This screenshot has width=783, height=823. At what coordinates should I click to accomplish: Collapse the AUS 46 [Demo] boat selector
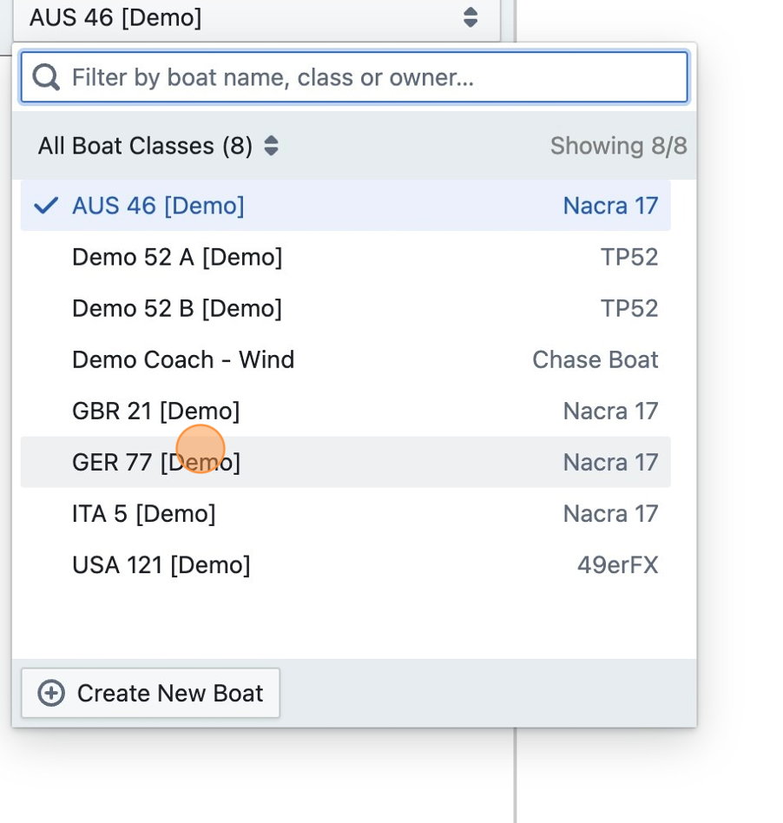tap(256, 18)
